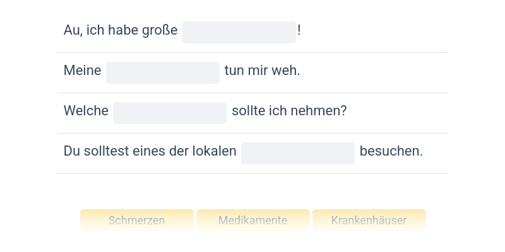Select the Medikamente word tile
Viewport: 505px width, 252px height.
coord(252,220)
